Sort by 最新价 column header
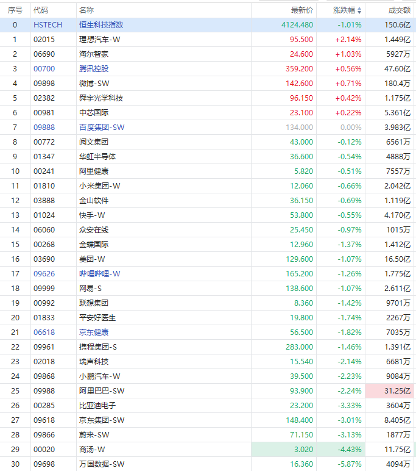This screenshot has width=416, height=471. [301, 10]
